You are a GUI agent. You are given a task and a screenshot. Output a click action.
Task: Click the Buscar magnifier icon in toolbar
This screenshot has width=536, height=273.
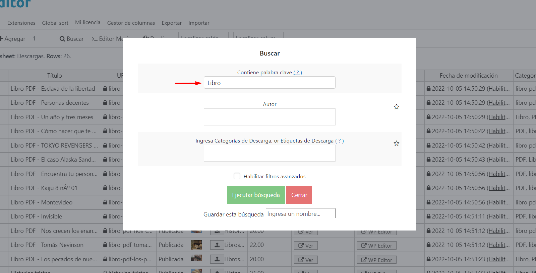[62, 39]
